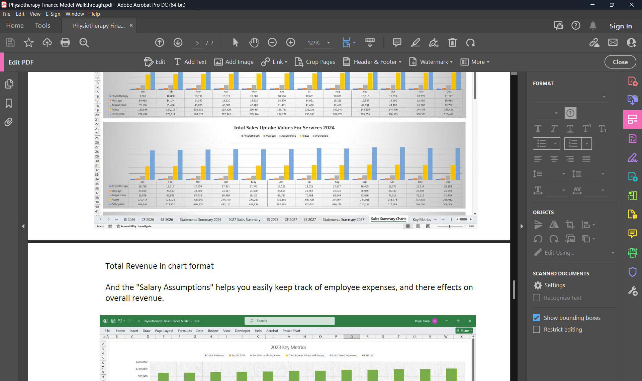Click the current page number field
This screenshot has height=381, width=642.
click(197, 43)
